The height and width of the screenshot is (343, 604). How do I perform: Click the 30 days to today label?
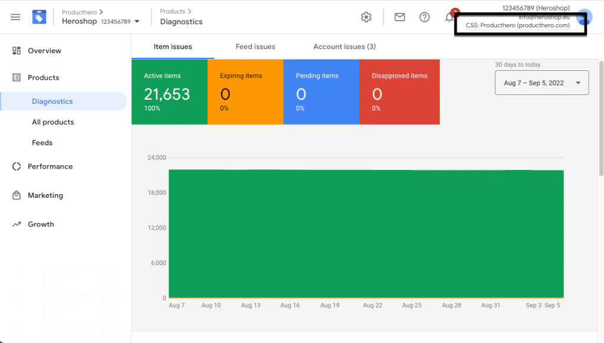click(518, 64)
